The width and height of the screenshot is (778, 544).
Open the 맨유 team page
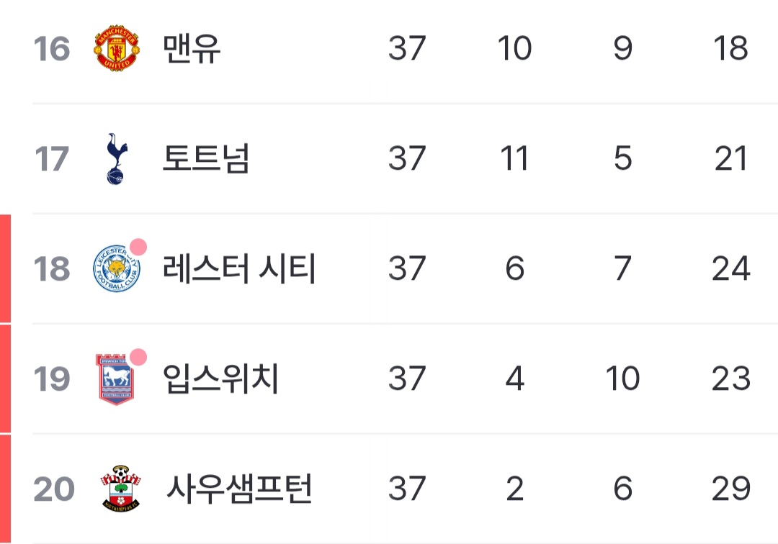pos(192,48)
